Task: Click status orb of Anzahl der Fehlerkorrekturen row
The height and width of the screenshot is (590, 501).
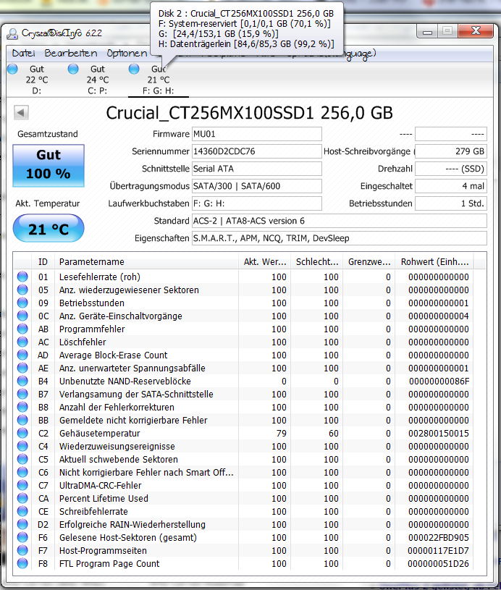Action: tap(22, 407)
